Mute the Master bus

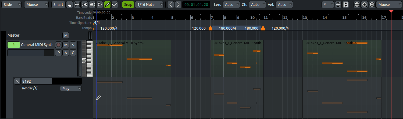[66, 35]
